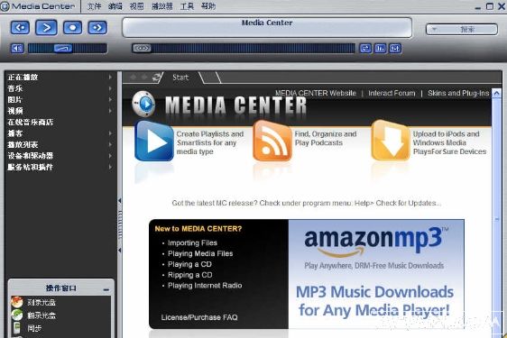Click the orange RSS Podcasts icon
The image size is (507, 338).
click(272, 141)
